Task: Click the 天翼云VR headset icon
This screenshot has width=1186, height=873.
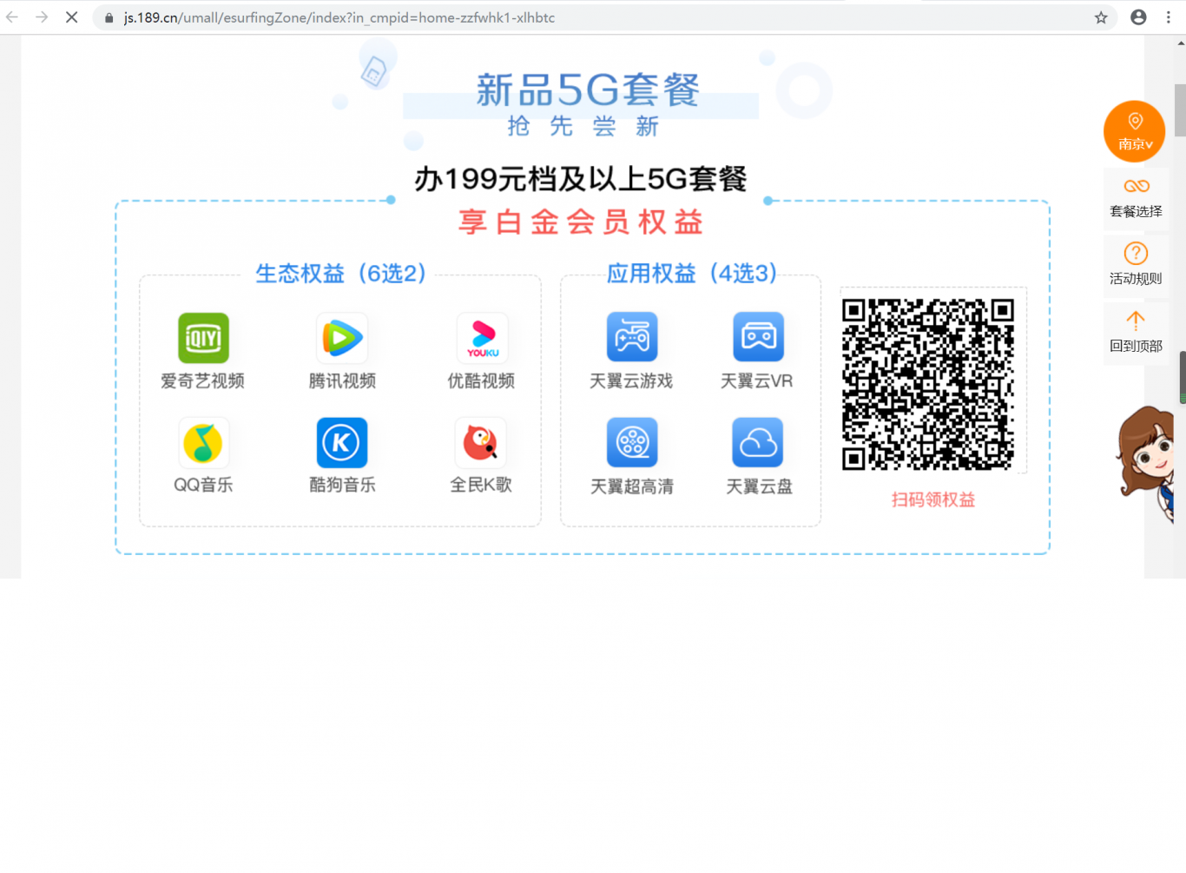Action: pyautogui.click(x=759, y=337)
